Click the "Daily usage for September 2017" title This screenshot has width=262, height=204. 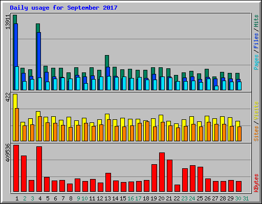coord(63,8)
